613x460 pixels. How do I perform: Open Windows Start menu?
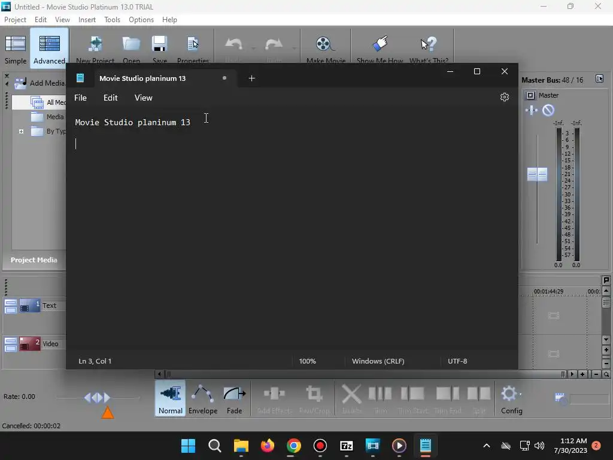click(x=189, y=446)
